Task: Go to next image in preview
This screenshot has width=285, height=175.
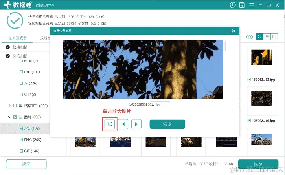Action: [x=136, y=124]
